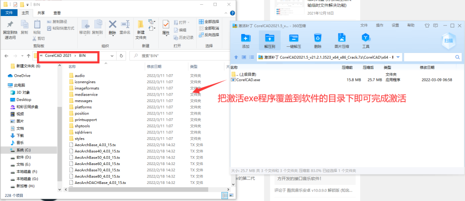The height and width of the screenshot is (201, 465).
Task: Switch to the 查看 ribbon tab
Action: (x=57, y=13)
